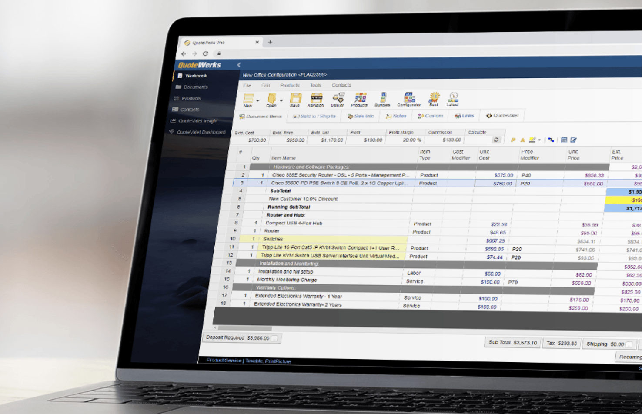The height and width of the screenshot is (414, 642).
Task: Select the Monthly Monitoring Charge item
Action: (x=287, y=280)
